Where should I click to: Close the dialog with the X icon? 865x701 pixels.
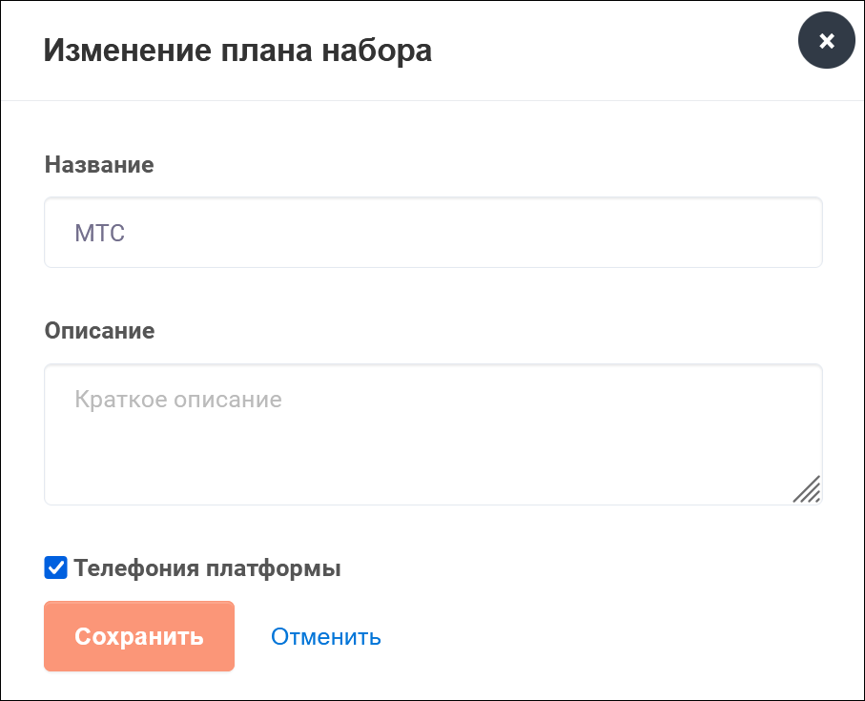pyautogui.click(x=827, y=40)
